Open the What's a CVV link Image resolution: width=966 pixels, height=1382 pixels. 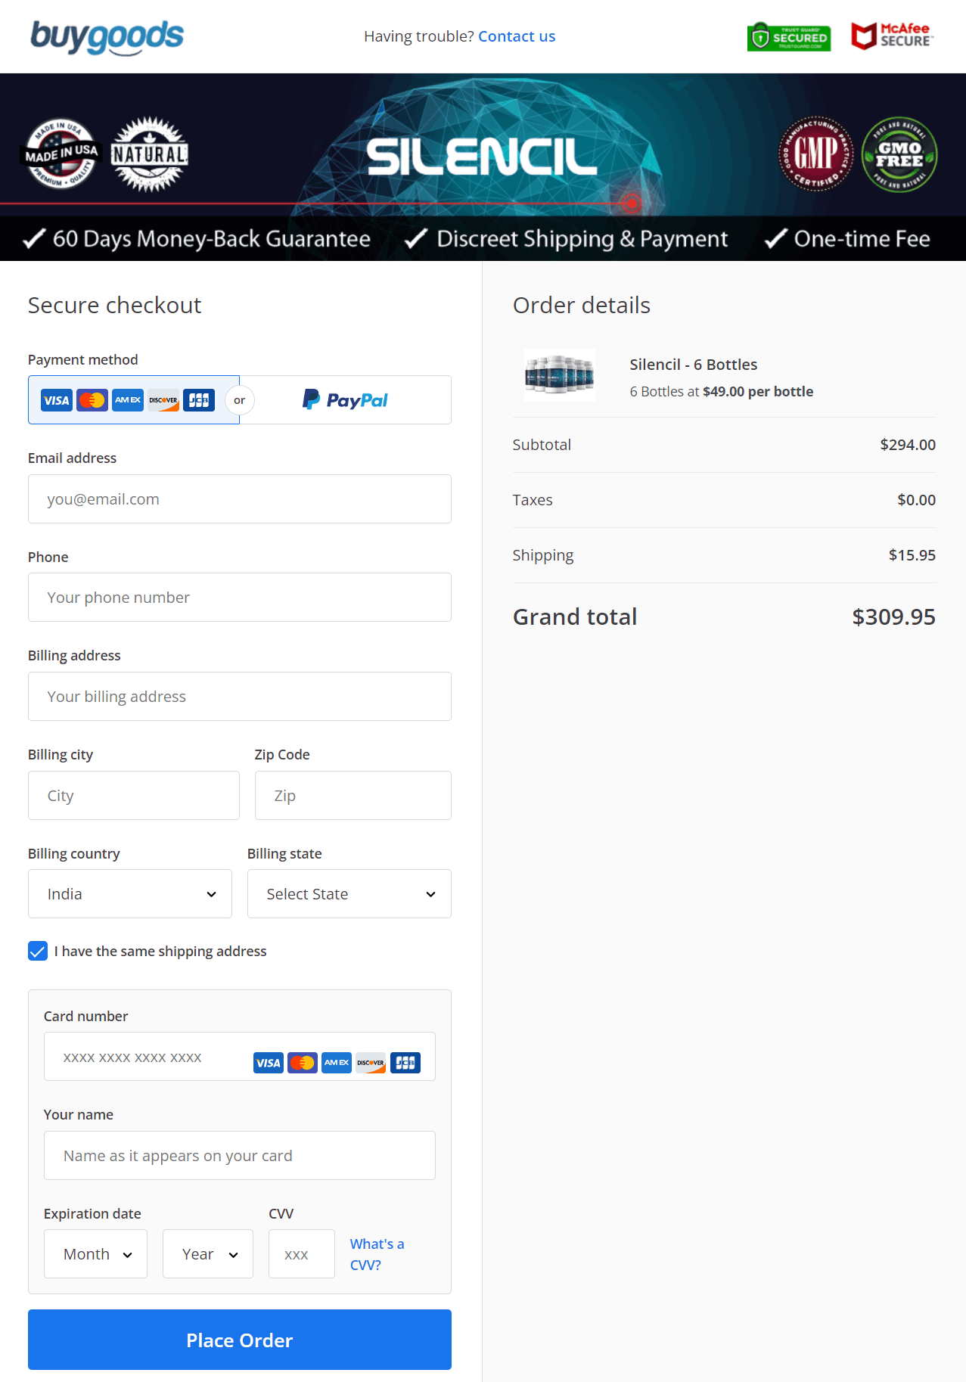[x=377, y=1254]
